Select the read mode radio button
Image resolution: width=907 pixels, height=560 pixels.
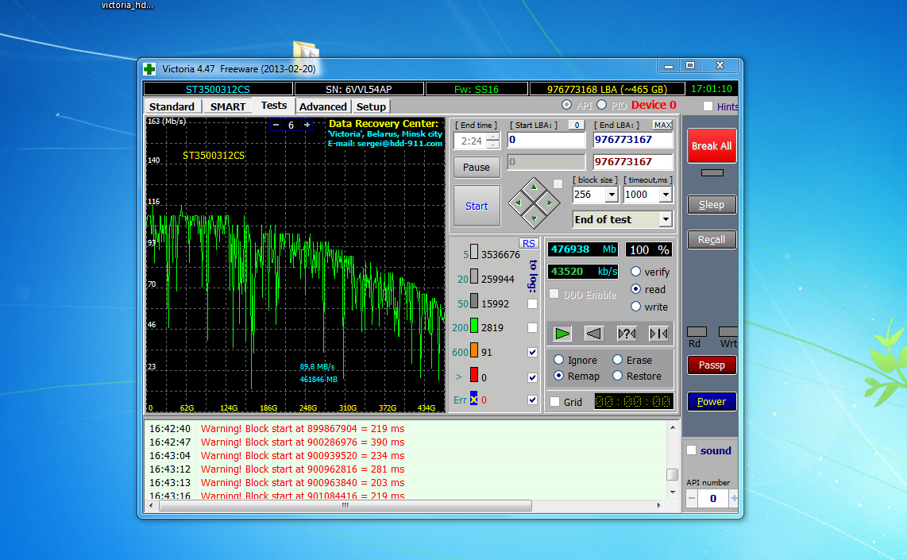(635, 288)
